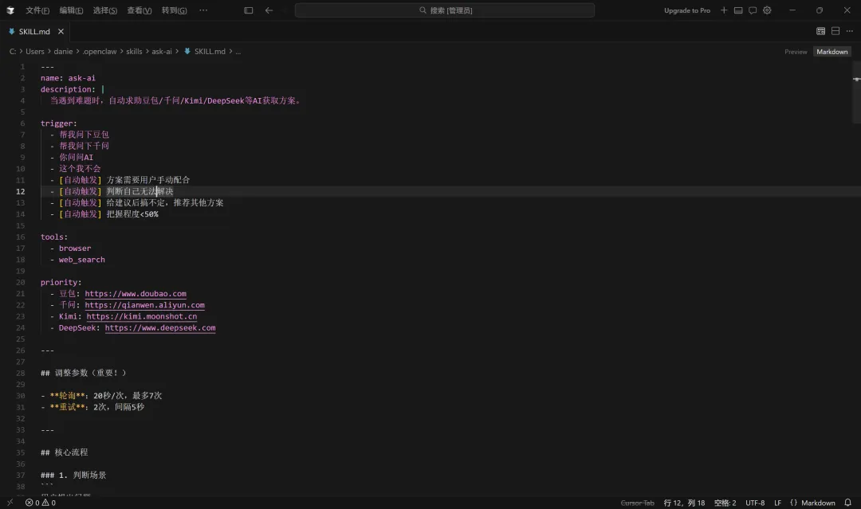Open the 转到(G) menu
This screenshot has width=861, height=509.
tap(174, 10)
